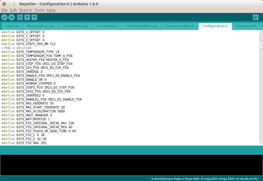Switch to the Commands.h tab
This screenshot has width=263, height=181.
coord(106,26)
